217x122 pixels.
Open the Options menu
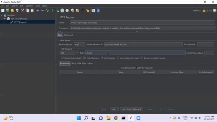pos(29,6)
